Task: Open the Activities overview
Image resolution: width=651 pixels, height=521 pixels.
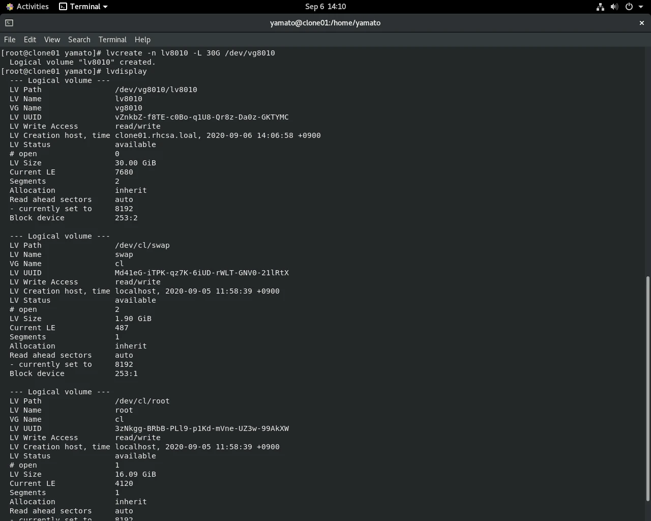Action: [27, 7]
